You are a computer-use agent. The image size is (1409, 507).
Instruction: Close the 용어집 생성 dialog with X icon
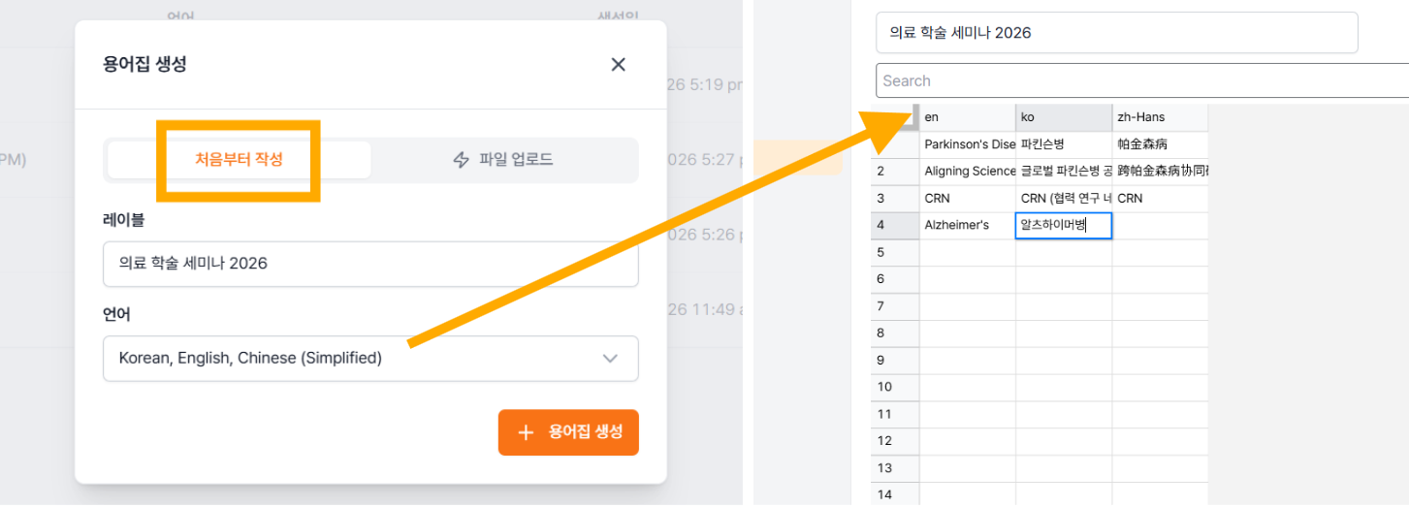[x=618, y=65]
